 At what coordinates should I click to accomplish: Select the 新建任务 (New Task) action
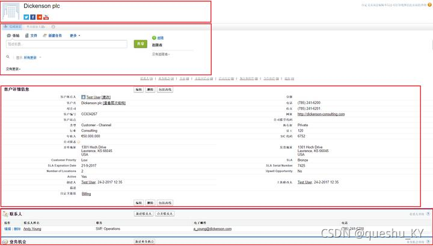coord(52,35)
